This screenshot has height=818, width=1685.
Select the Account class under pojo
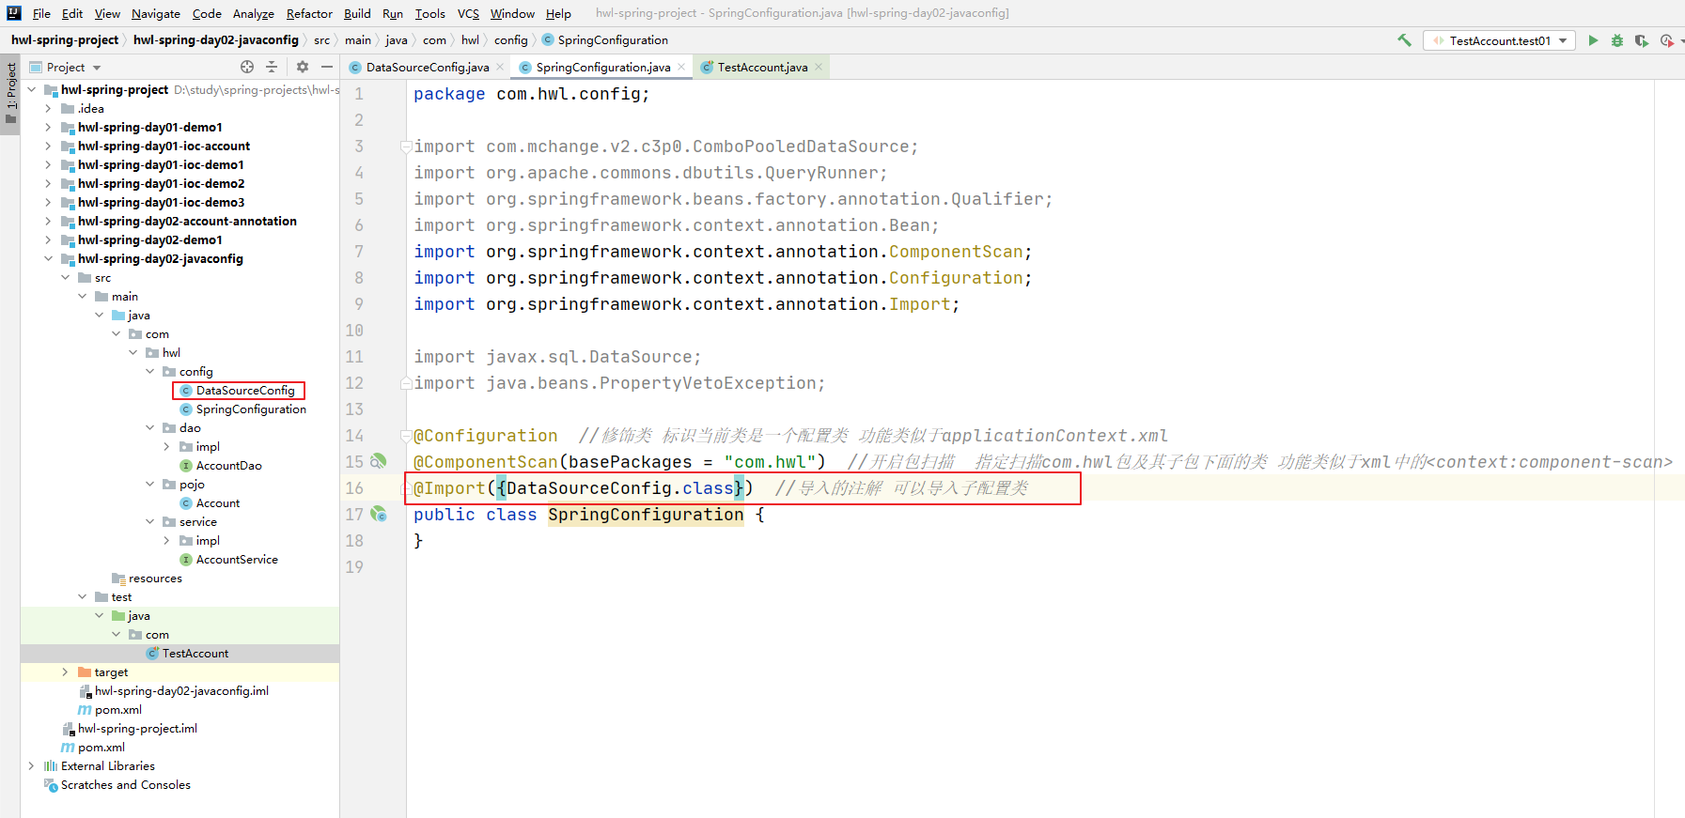click(218, 502)
